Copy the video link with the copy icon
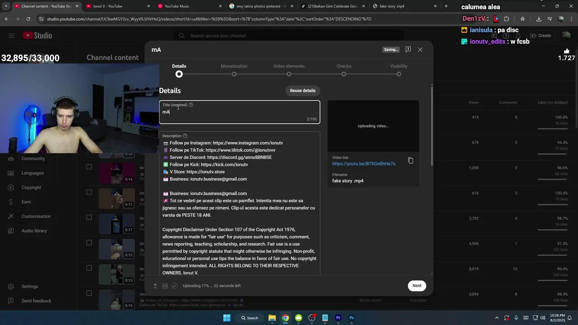Screen dimensions: 578x325 410,161
